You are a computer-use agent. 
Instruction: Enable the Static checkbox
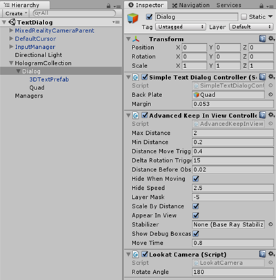(244, 17)
